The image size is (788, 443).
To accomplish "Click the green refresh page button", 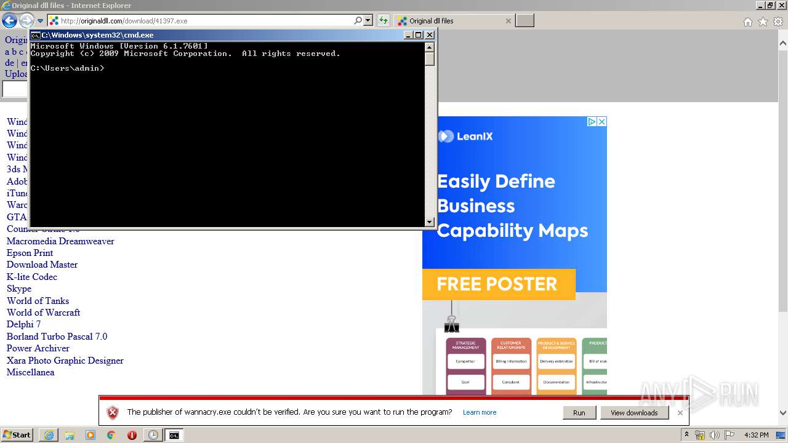I will click(x=383, y=20).
